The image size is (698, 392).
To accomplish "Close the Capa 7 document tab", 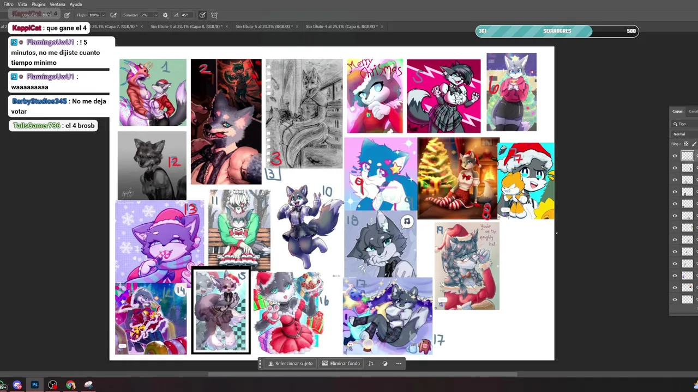I will click(142, 26).
